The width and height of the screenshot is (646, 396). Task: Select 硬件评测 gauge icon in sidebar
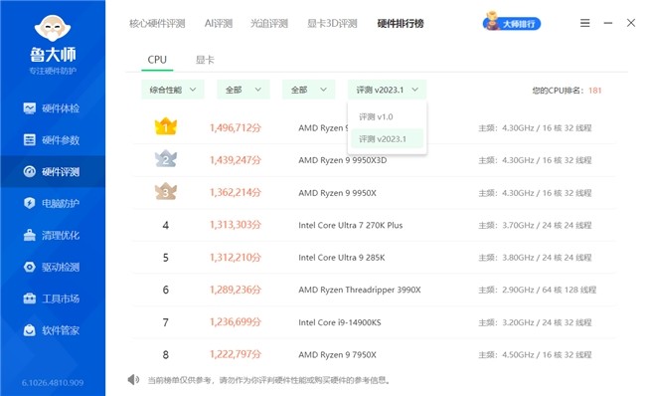[29, 171]
